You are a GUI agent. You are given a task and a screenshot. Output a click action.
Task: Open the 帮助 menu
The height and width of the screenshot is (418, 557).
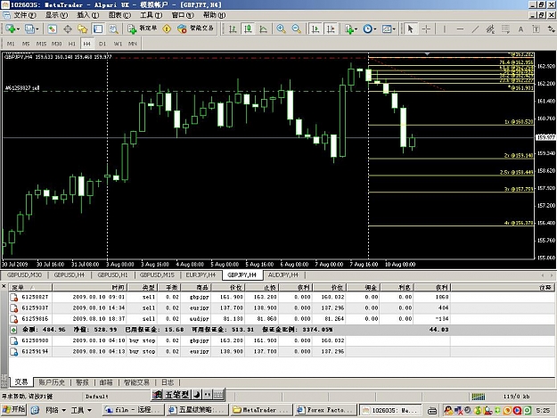tap(214, 15)
